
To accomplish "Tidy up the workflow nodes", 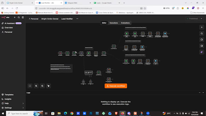I will 48,86.
